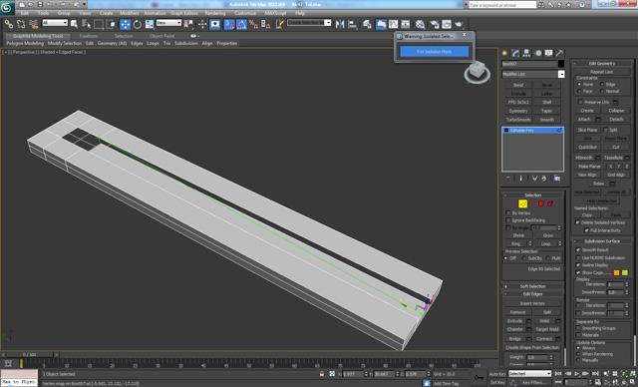Select Polygon sub-object level icon

coord(541,203)
